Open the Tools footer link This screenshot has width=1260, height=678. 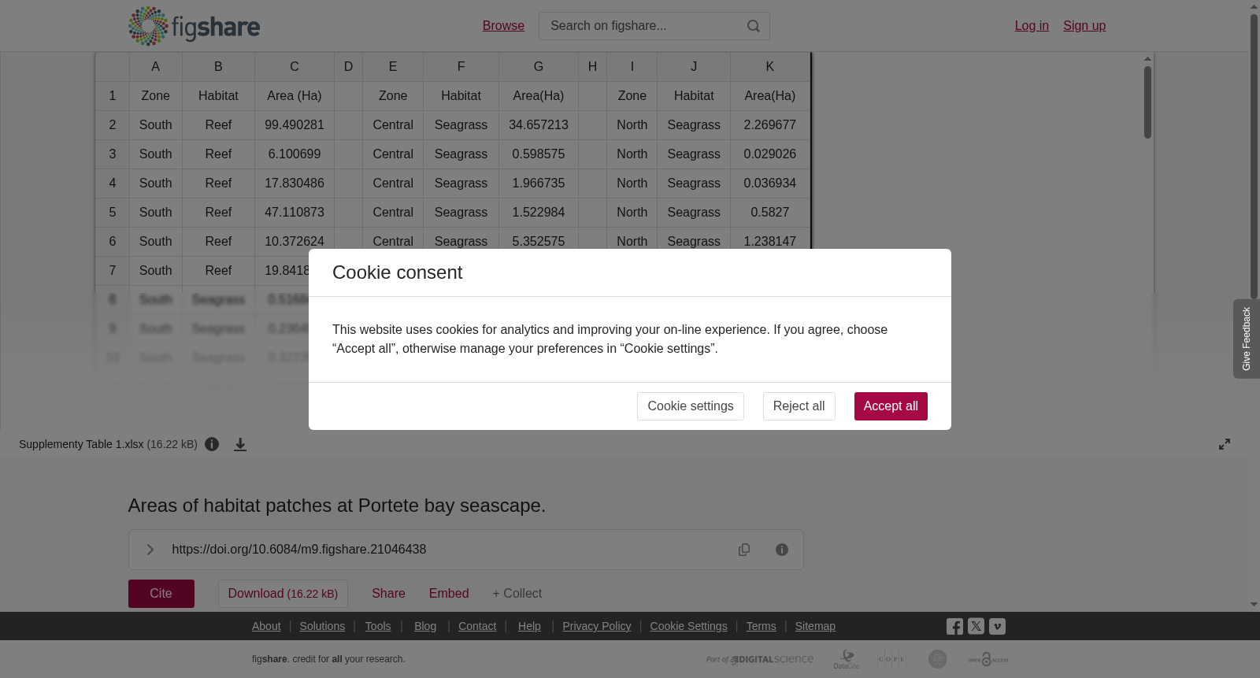click(378, 626)
